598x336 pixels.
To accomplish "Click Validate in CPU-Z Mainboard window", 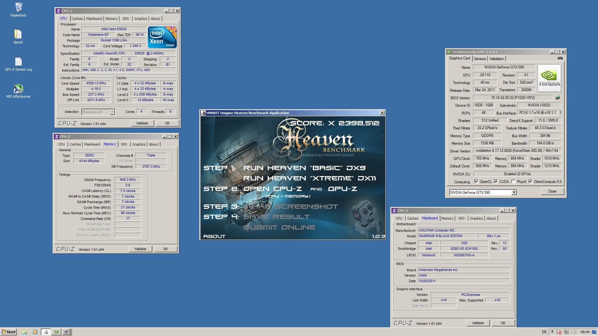I will point(478,323).
